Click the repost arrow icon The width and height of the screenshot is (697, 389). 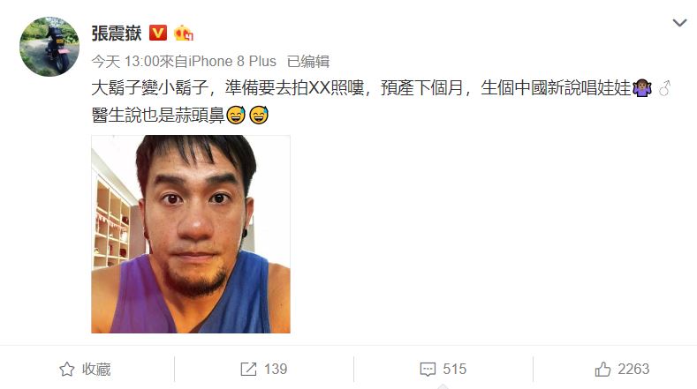pos(248,369)
